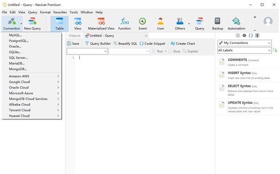The image size is (280, 174).
Task: Open the Run options dropdown arrow
Action: 165,51
